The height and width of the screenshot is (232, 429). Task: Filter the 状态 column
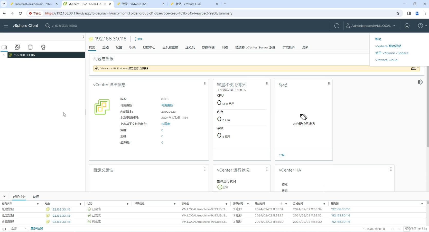[x=127, y=204]
